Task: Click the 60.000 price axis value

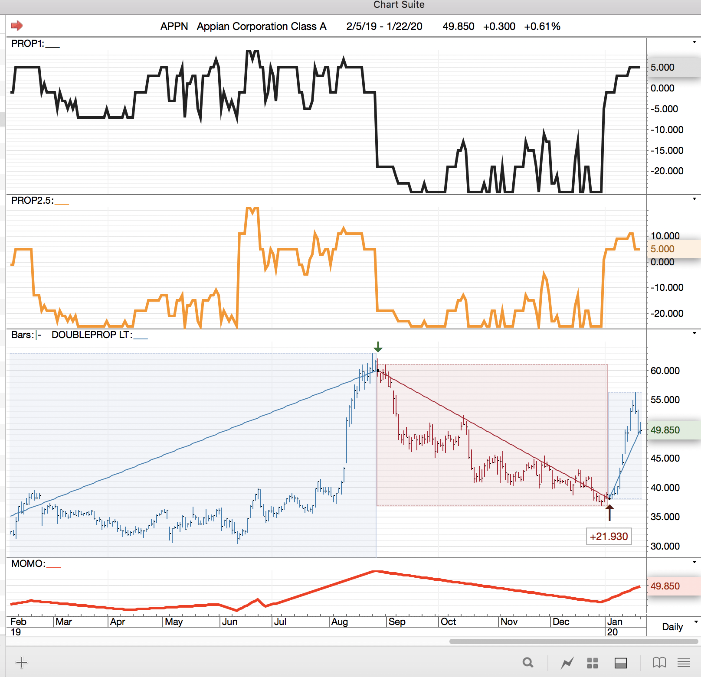Action: 665,371
